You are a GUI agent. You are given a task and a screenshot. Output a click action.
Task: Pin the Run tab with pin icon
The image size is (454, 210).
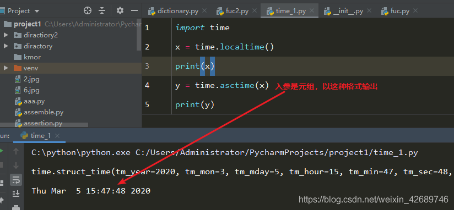pyautogui.click(x=2, y=200)
